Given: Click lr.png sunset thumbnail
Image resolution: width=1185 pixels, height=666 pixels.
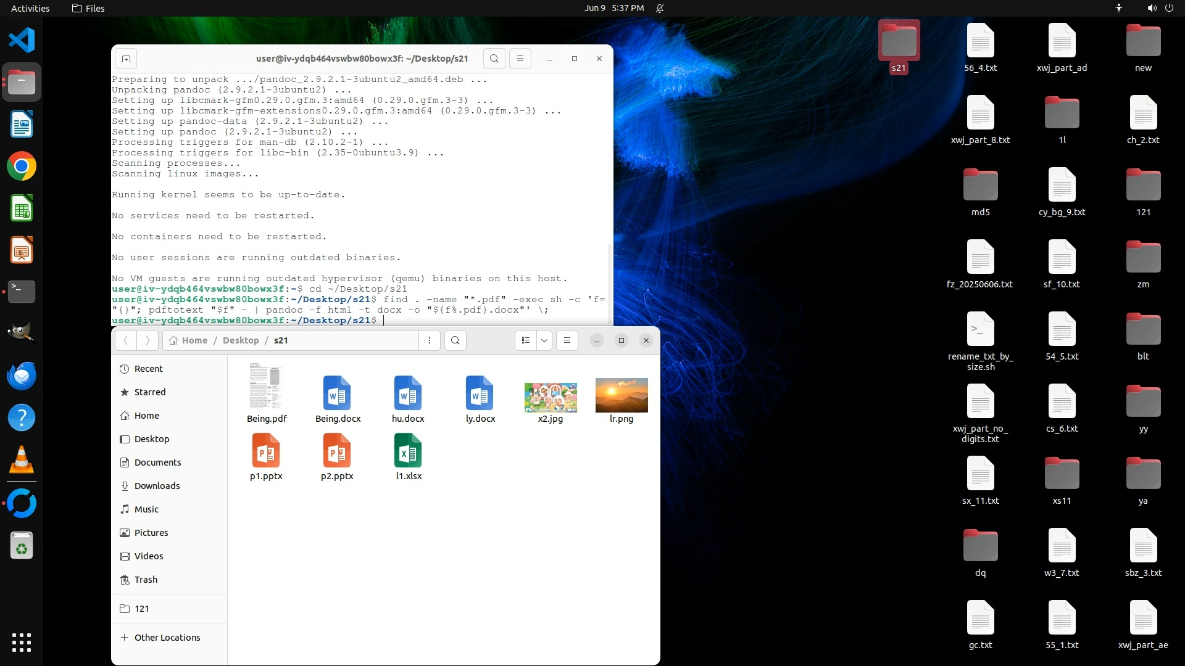Looking at the screenshot, I should (621, 396).
